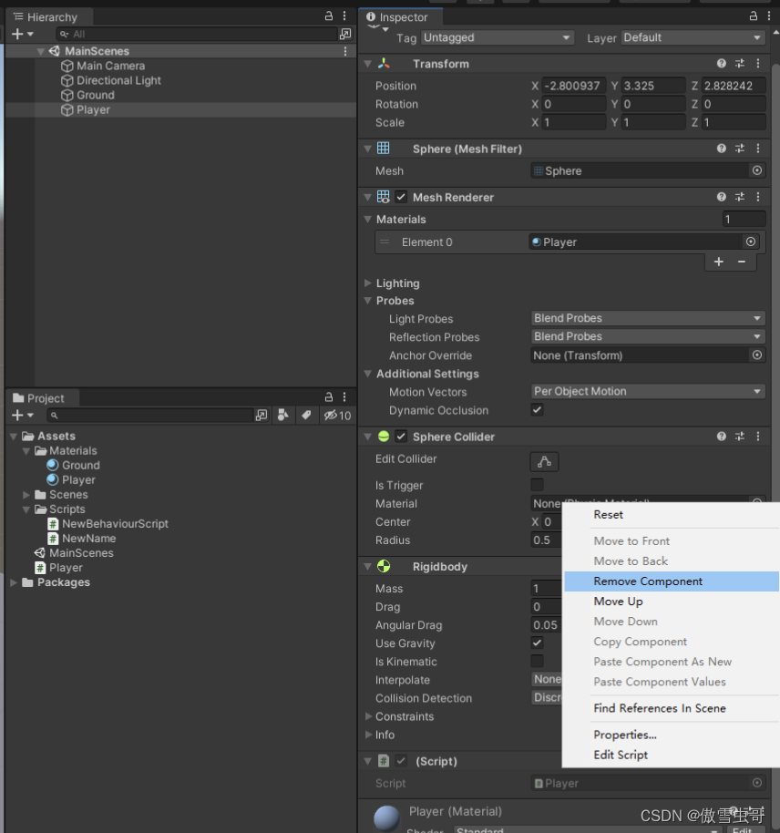This screenshot has width=780, height=833.
Task: Toggle the Mesh Renderer enabled checkbox
Action: (401, 197)
